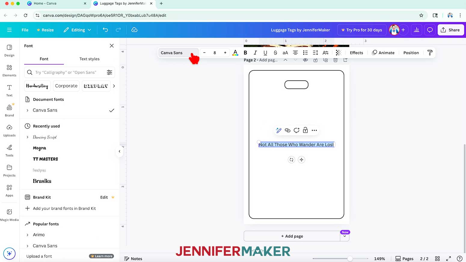Open the Add page options dropdown
Viewport: 466px width, 262px height.
coord(345,236)
